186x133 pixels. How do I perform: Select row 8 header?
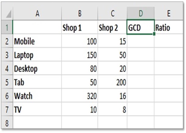coord(7,123)
